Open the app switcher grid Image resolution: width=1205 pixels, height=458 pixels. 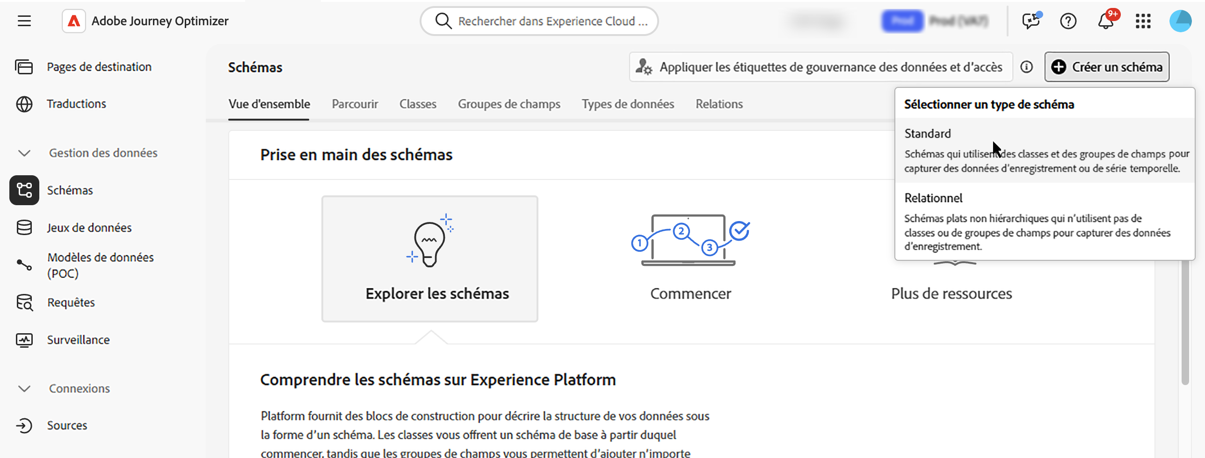coord(1143,21)
